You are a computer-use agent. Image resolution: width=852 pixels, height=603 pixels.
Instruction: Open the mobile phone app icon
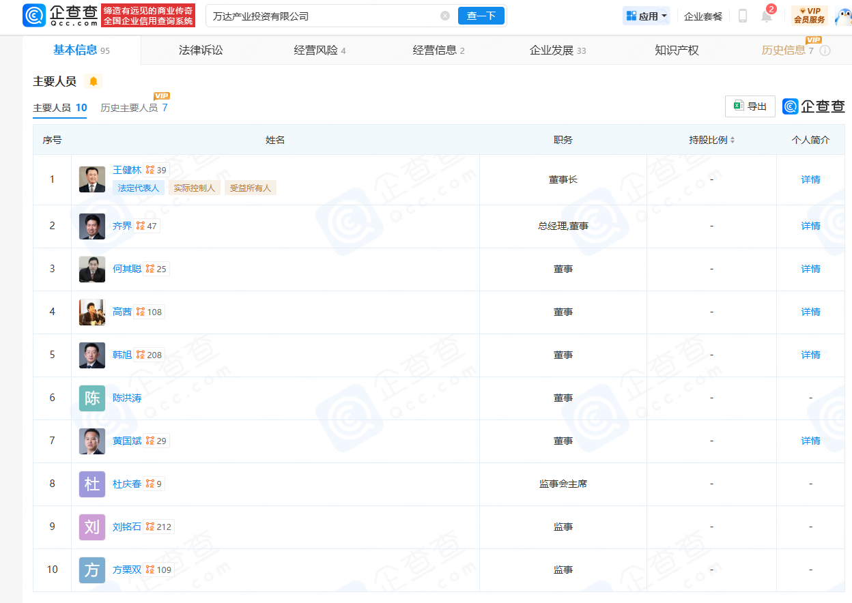(x=743, y=16)
